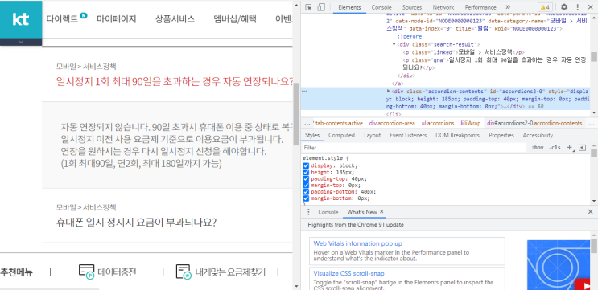
Task: Open the Web Vitals information pop up link
Action: [x=357, y=243]
